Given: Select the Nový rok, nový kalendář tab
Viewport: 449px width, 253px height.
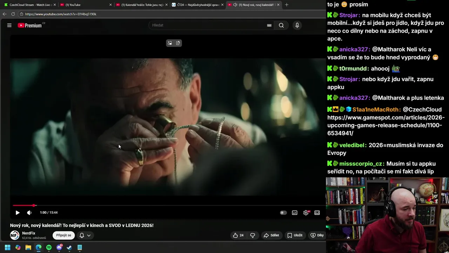Looking at the screenshot, I should pos(253,5).
